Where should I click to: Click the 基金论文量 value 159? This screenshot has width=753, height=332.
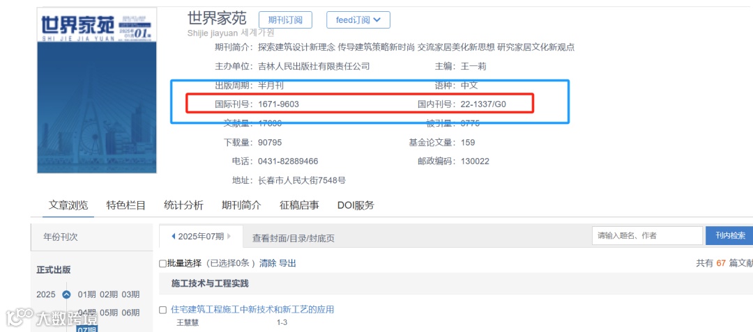(x=468, y=142)
